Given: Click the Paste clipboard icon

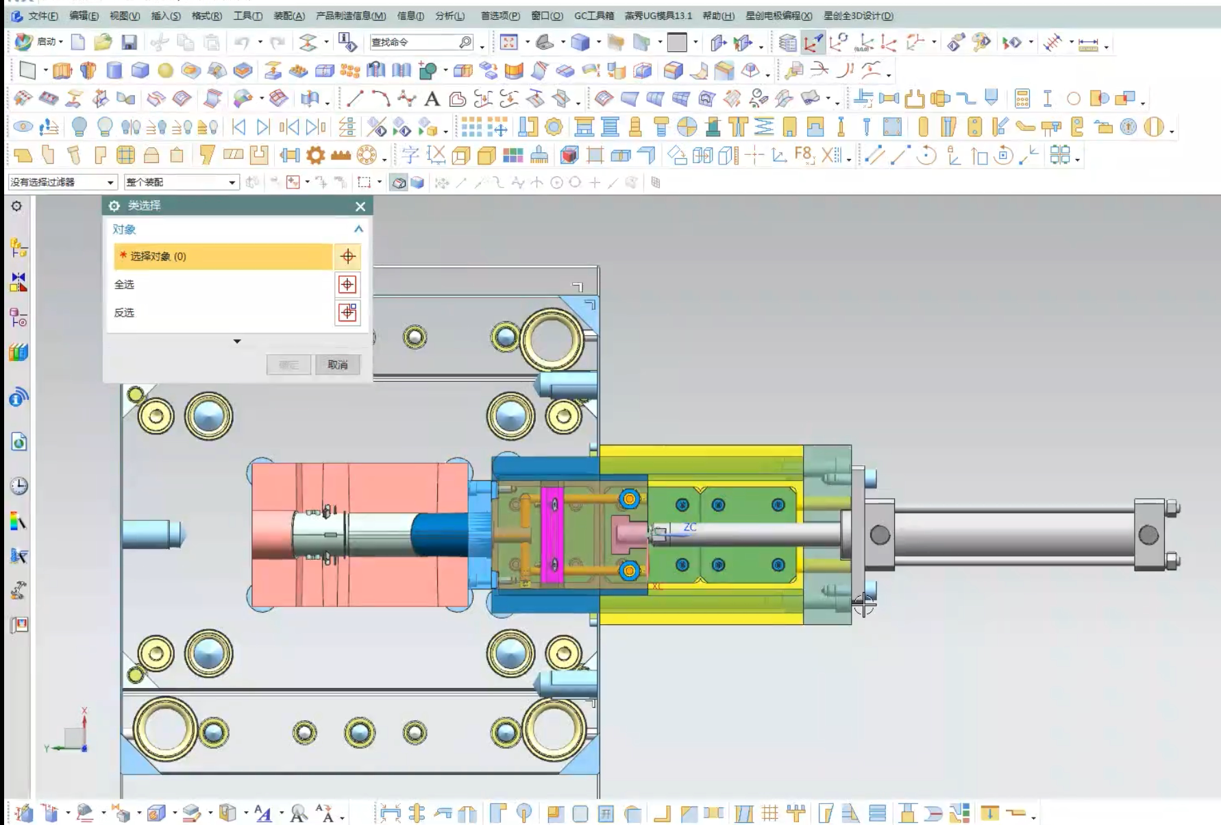Looking at the screenshot, I should (x=212, y=42).
